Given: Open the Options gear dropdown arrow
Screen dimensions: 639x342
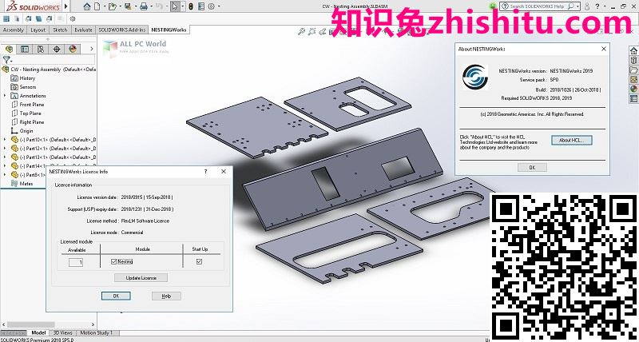Looking at the screenshot, I should pyautogui.click(x=218, y=6).
